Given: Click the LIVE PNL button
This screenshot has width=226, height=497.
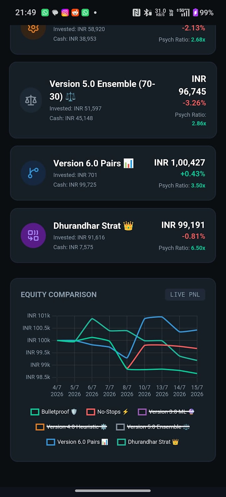Looking at the screenshot, I should (185, 295).
